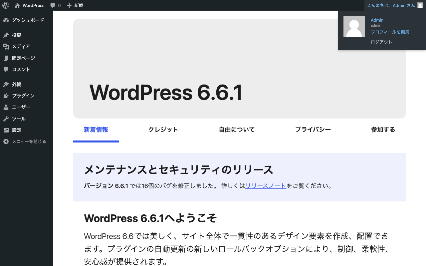Click the media icon next to メディア
This screenshot has height=266, width=426.
(x=6, y=47)
